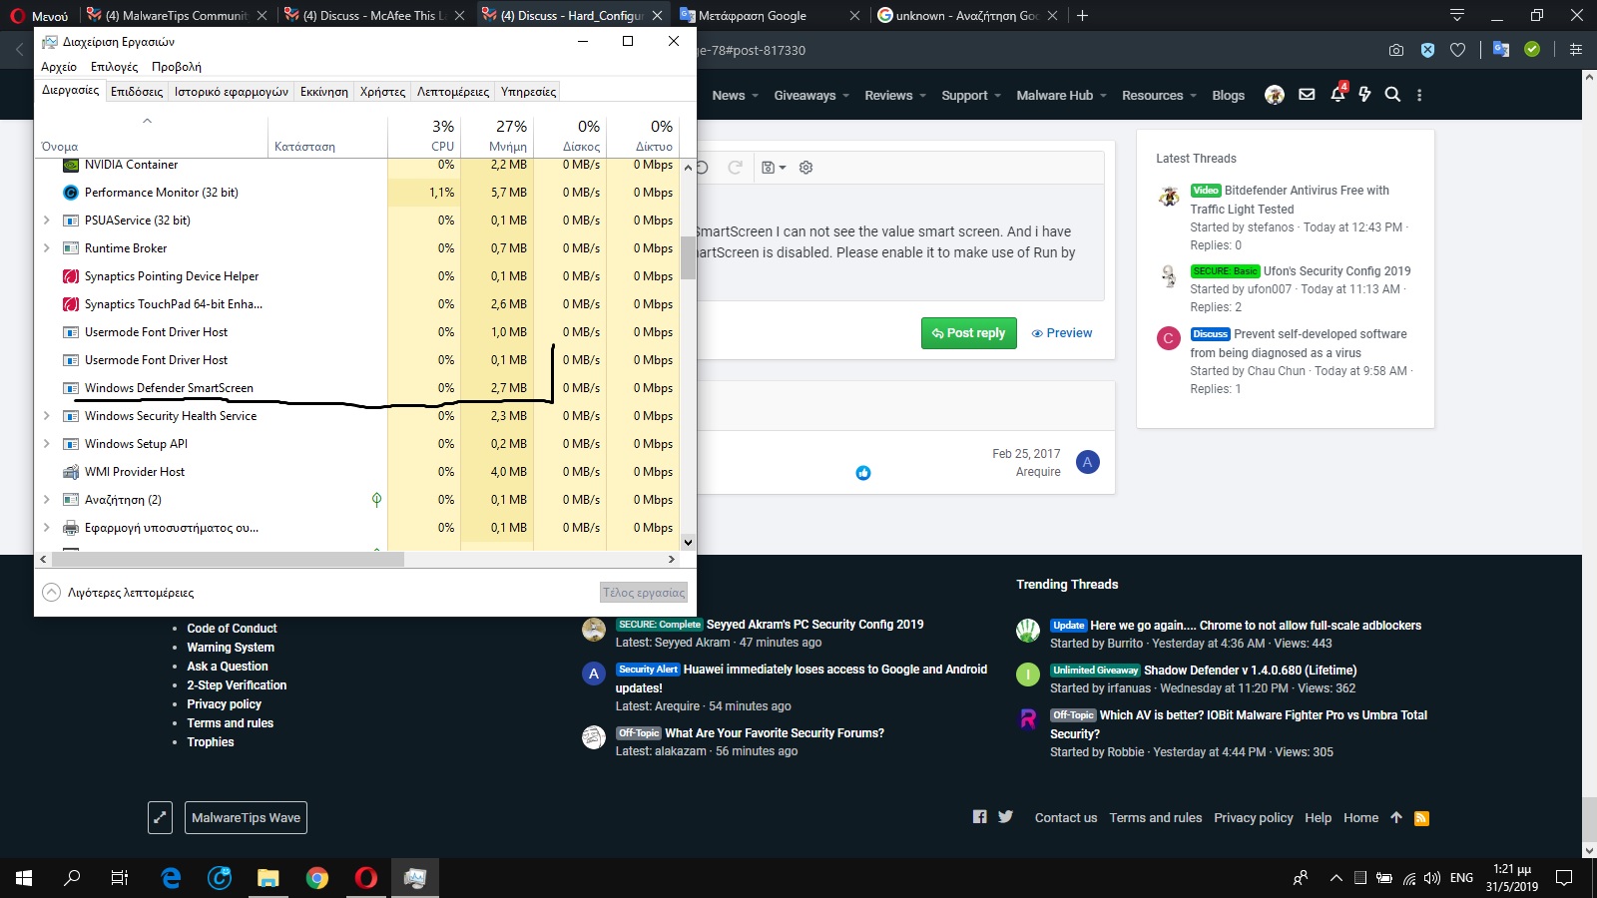This screenshot has width=1597, height=898.
Task: Sort processes by the Μνήμη column header
Action: coord(497,135)
